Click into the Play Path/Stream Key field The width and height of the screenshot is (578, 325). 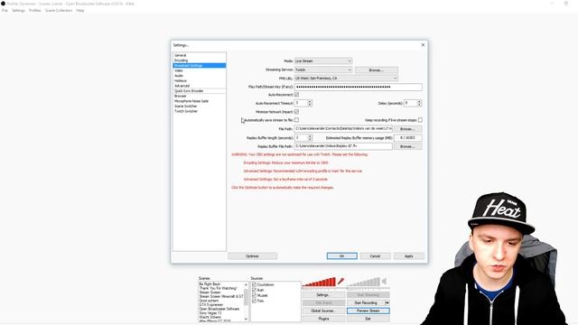coord(359,87)
